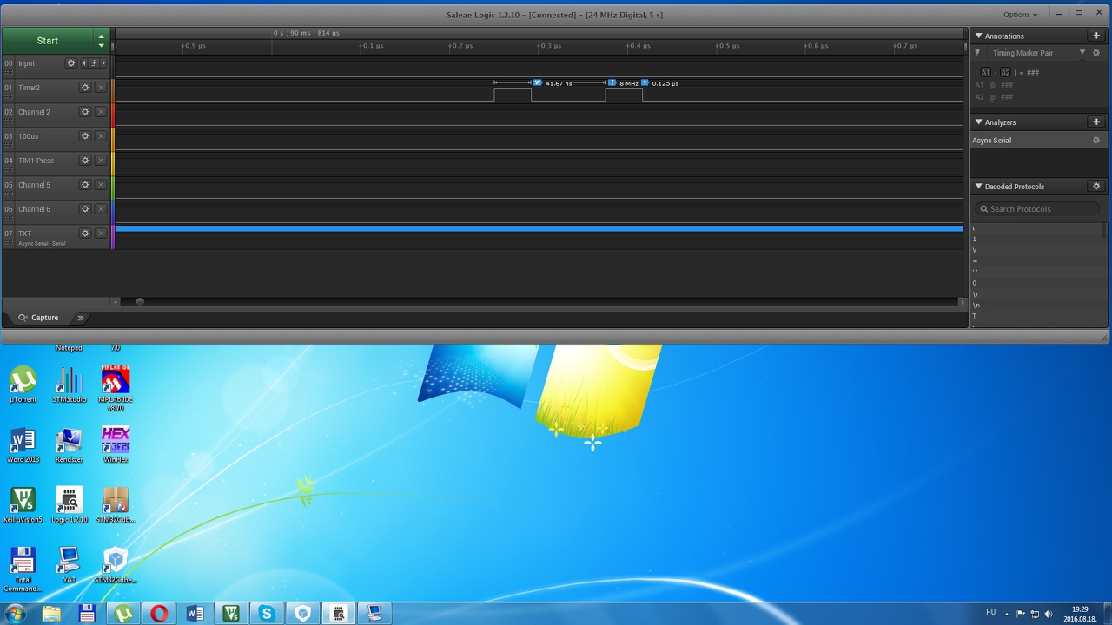The width and height of the screenshot is (1112, 625).
Task: Click the Input channel label
Action: (27, 63)
